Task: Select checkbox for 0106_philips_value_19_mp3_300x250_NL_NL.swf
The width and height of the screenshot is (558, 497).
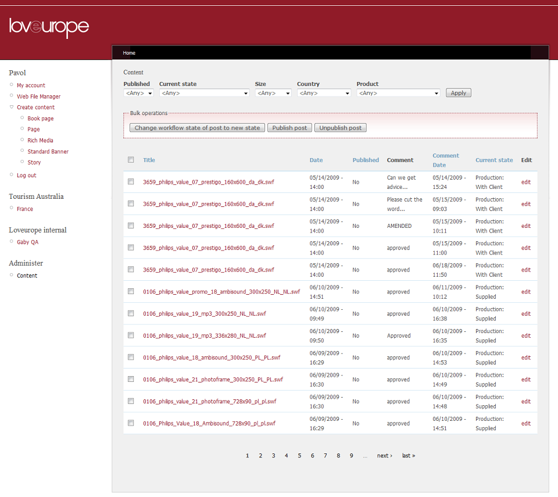Action: point(131,313)
